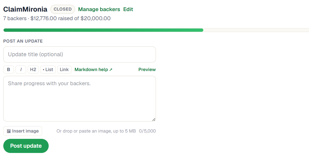The height and width of the screenshot is (159, 309).
Task: Focus the Update title input field
Action: tap(80, 54)
